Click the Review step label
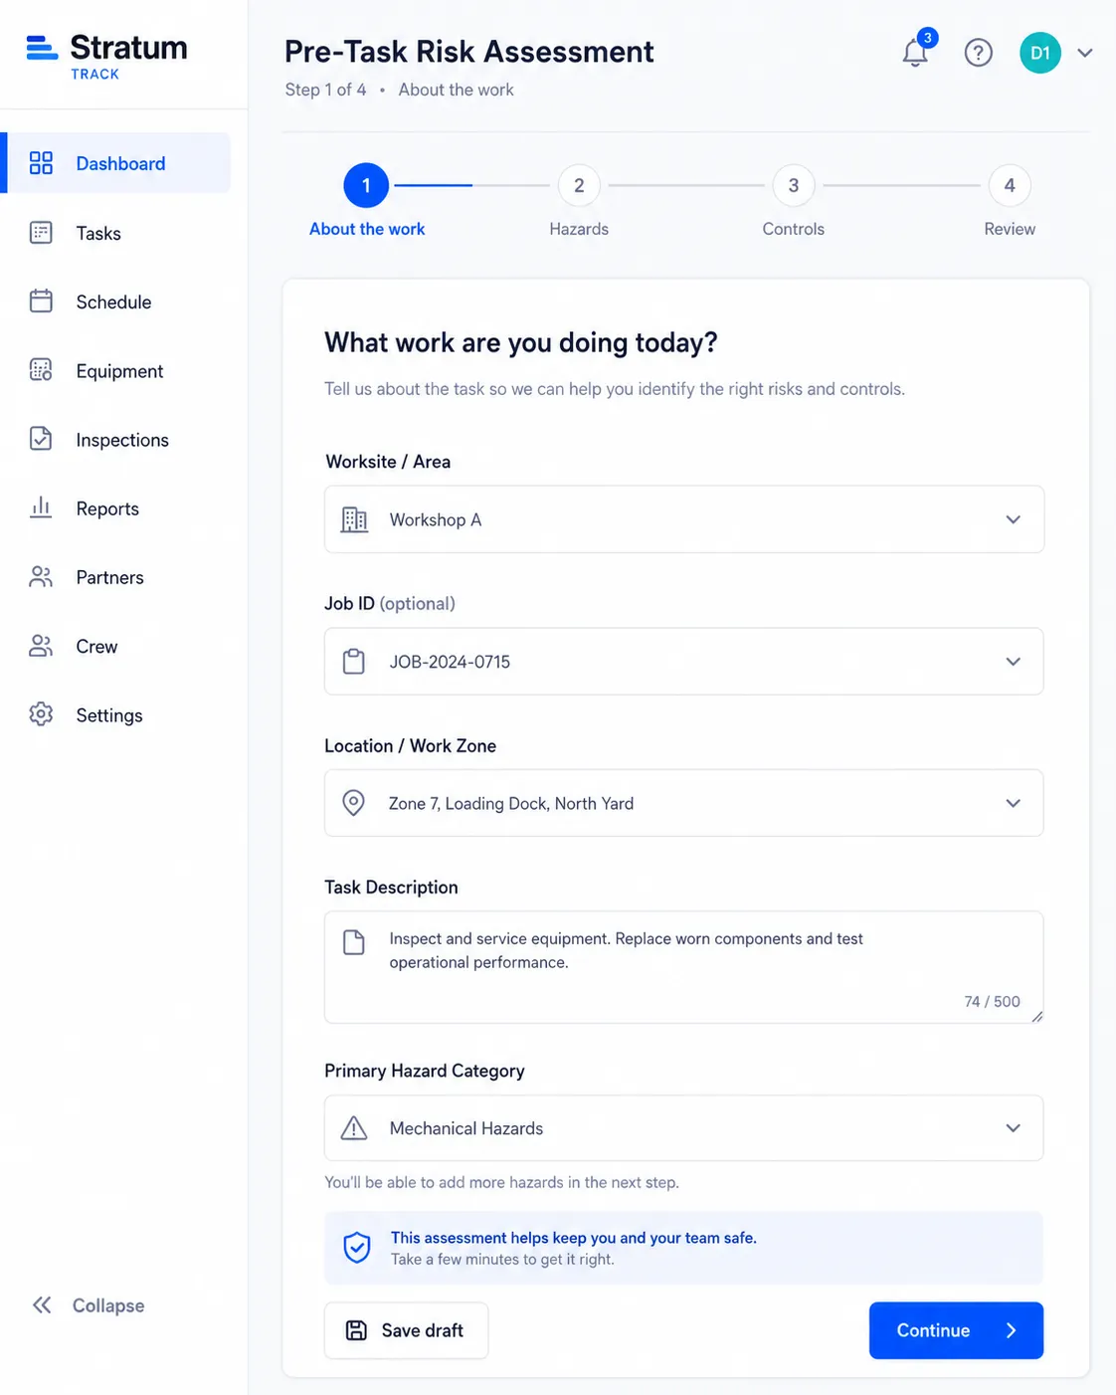The height and width of the screenshot is (1395, 1116). (1010, 229)
